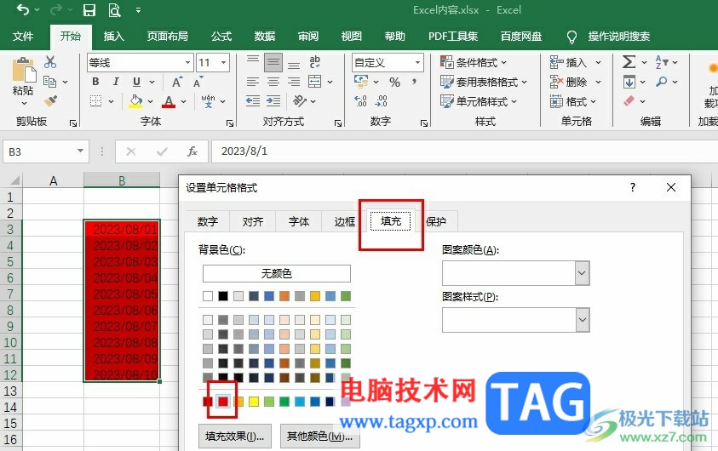Click Increase Decimal icon
Viewport: 718px width, 451px height.
click(x=361, y=100)
